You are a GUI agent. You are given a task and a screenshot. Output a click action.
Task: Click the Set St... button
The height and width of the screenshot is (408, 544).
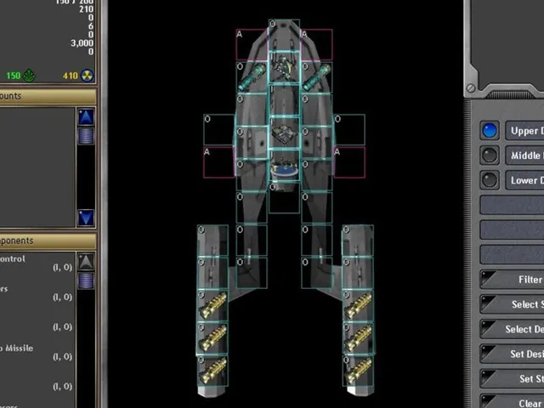click(x=512, y=378)
